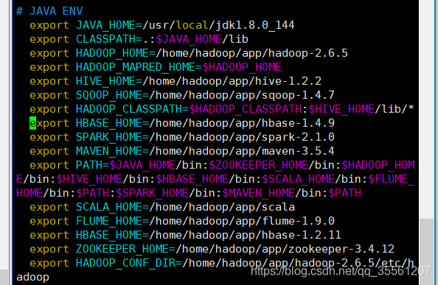Click HBASE_HOME hbase-1.4.9 line

coord(182,123)
